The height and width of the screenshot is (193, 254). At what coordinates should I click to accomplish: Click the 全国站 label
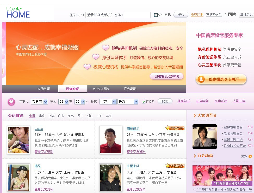point(230,14)
